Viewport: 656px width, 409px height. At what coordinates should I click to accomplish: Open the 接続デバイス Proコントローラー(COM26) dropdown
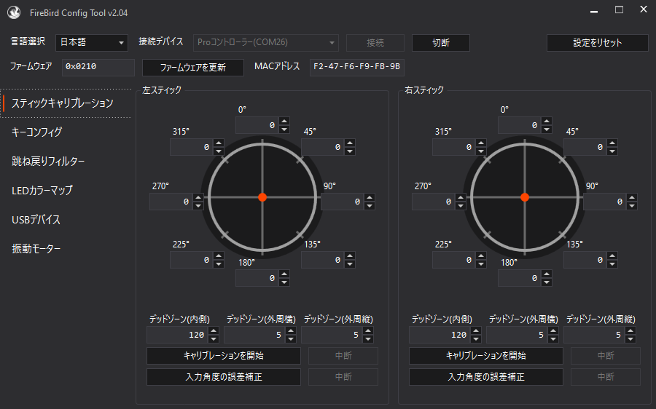click(265, 43)
